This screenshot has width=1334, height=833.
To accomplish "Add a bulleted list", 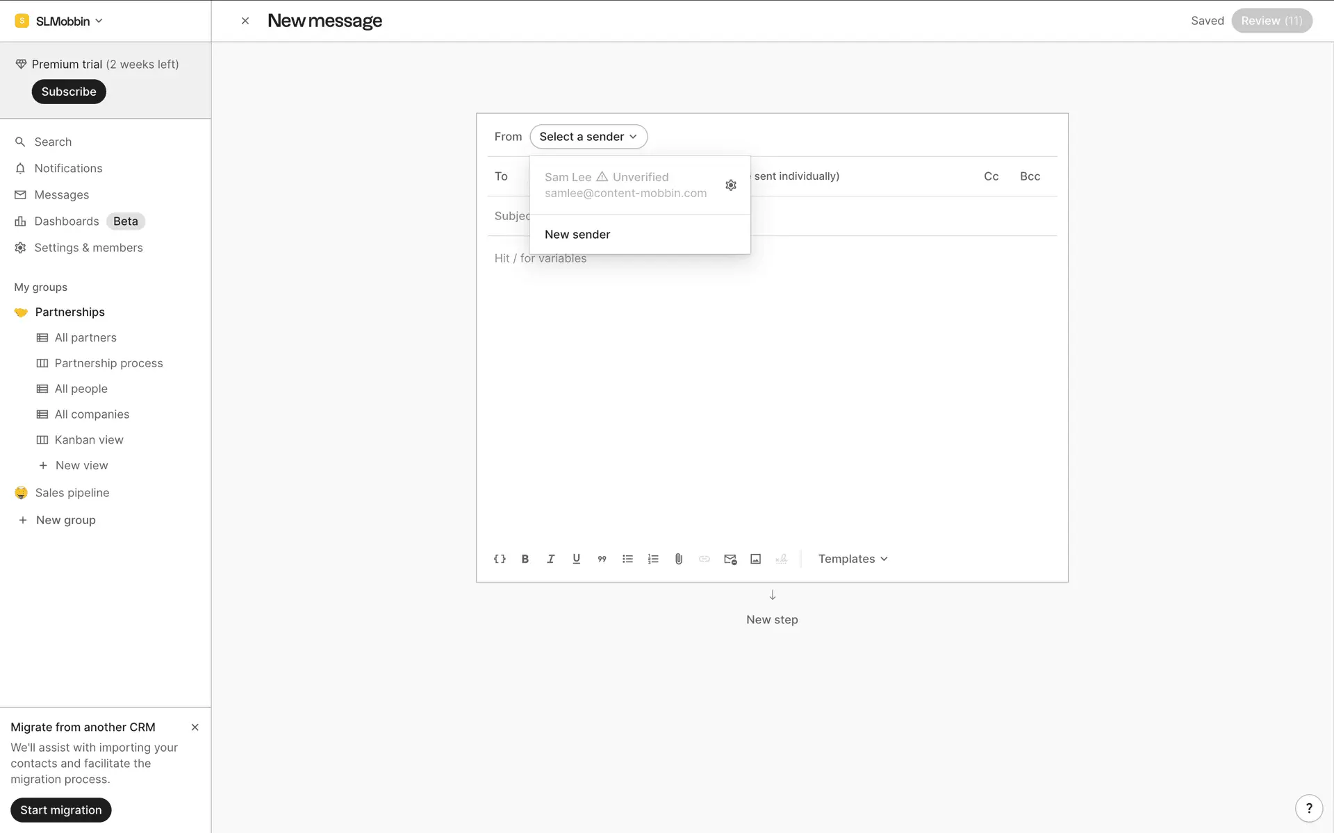I will (627, 559).
